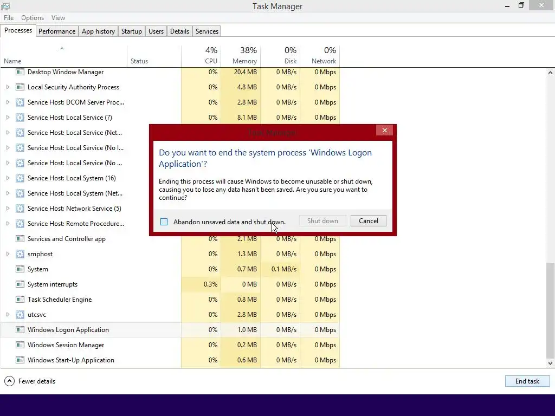Click System interrupts process icon
The height and width of the screenshot is (416, 555).
pyautogui.click(x=20, y=284)
